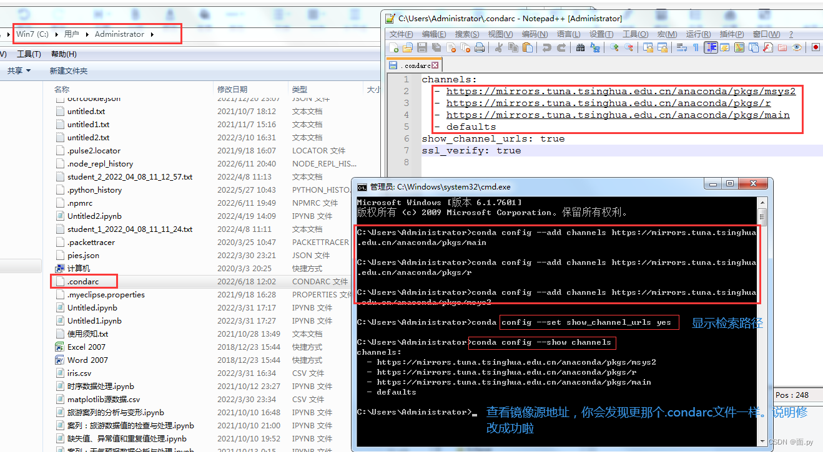Open the pkgs/main mirror link on line 4

coord(618,115)
